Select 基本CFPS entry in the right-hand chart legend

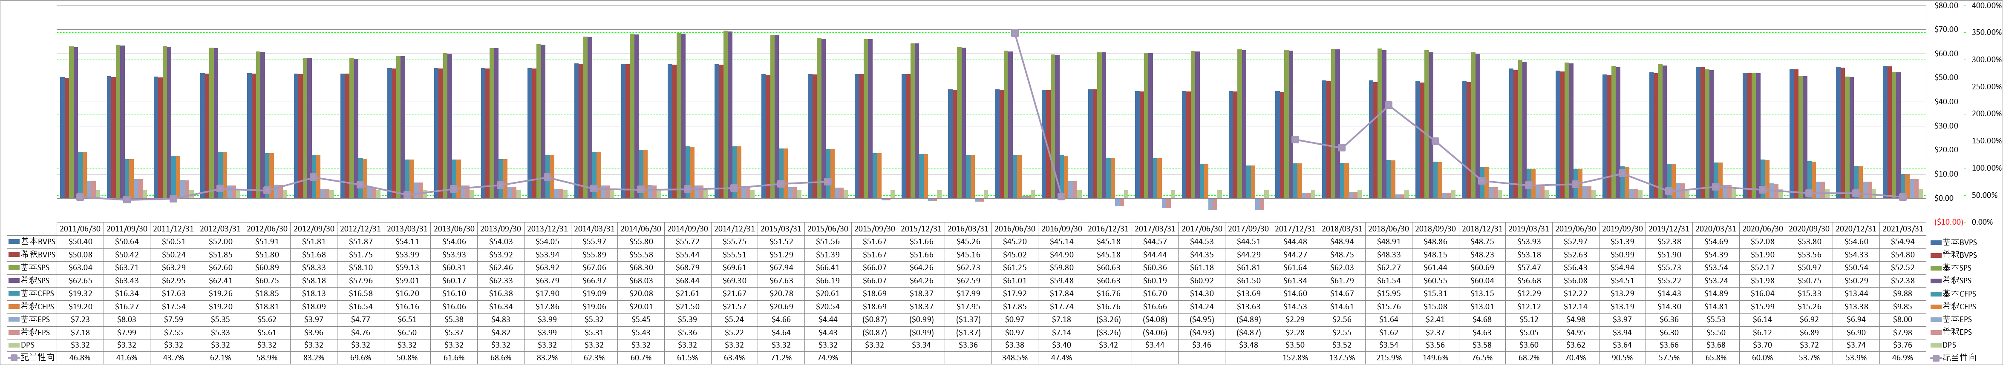coord(1953,294)
